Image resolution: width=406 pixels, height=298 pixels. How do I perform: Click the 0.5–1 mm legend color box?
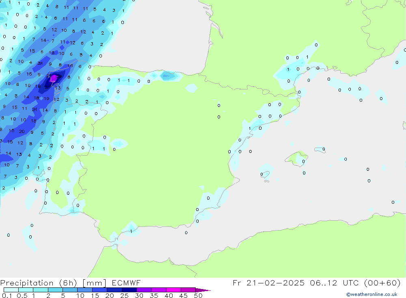pyautogui.click(x=26, y=290)
